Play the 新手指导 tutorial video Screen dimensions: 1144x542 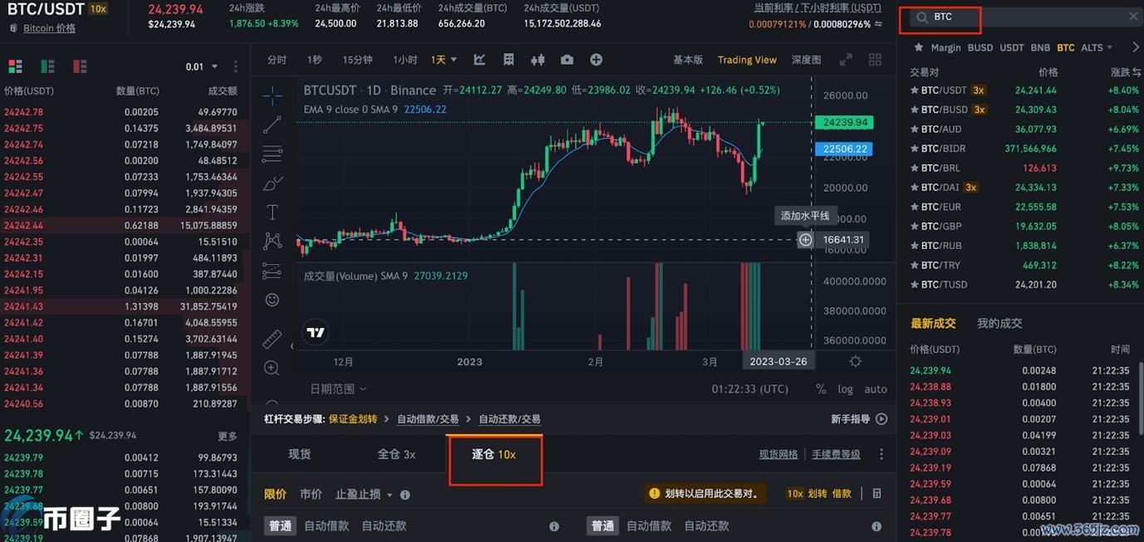click(x=882, y=419)
